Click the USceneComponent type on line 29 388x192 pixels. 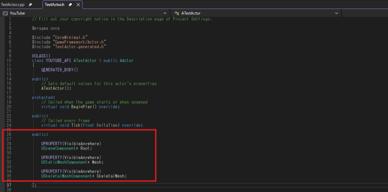click(59, 148)
